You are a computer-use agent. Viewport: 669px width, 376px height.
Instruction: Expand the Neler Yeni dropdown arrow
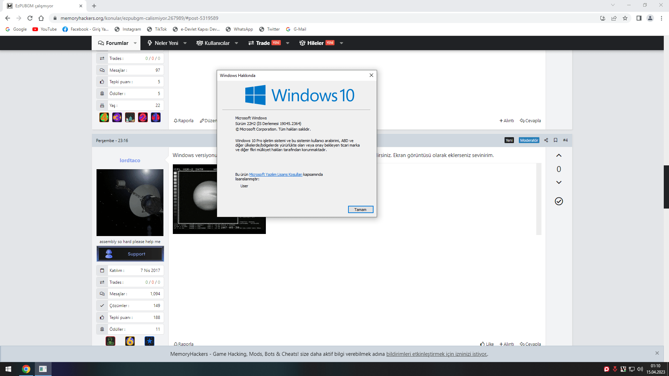click(x=185, y=43)
